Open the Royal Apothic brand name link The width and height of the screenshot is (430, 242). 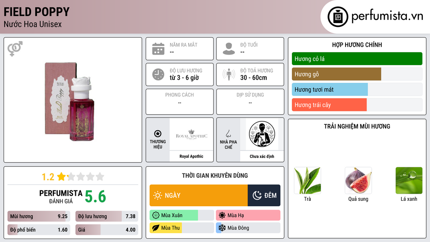[191, 156]
